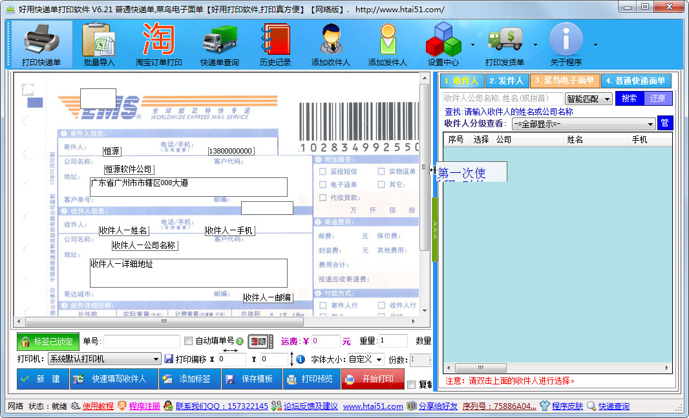Click the template horizontal scrollbar thumb

tap(164, 321)
